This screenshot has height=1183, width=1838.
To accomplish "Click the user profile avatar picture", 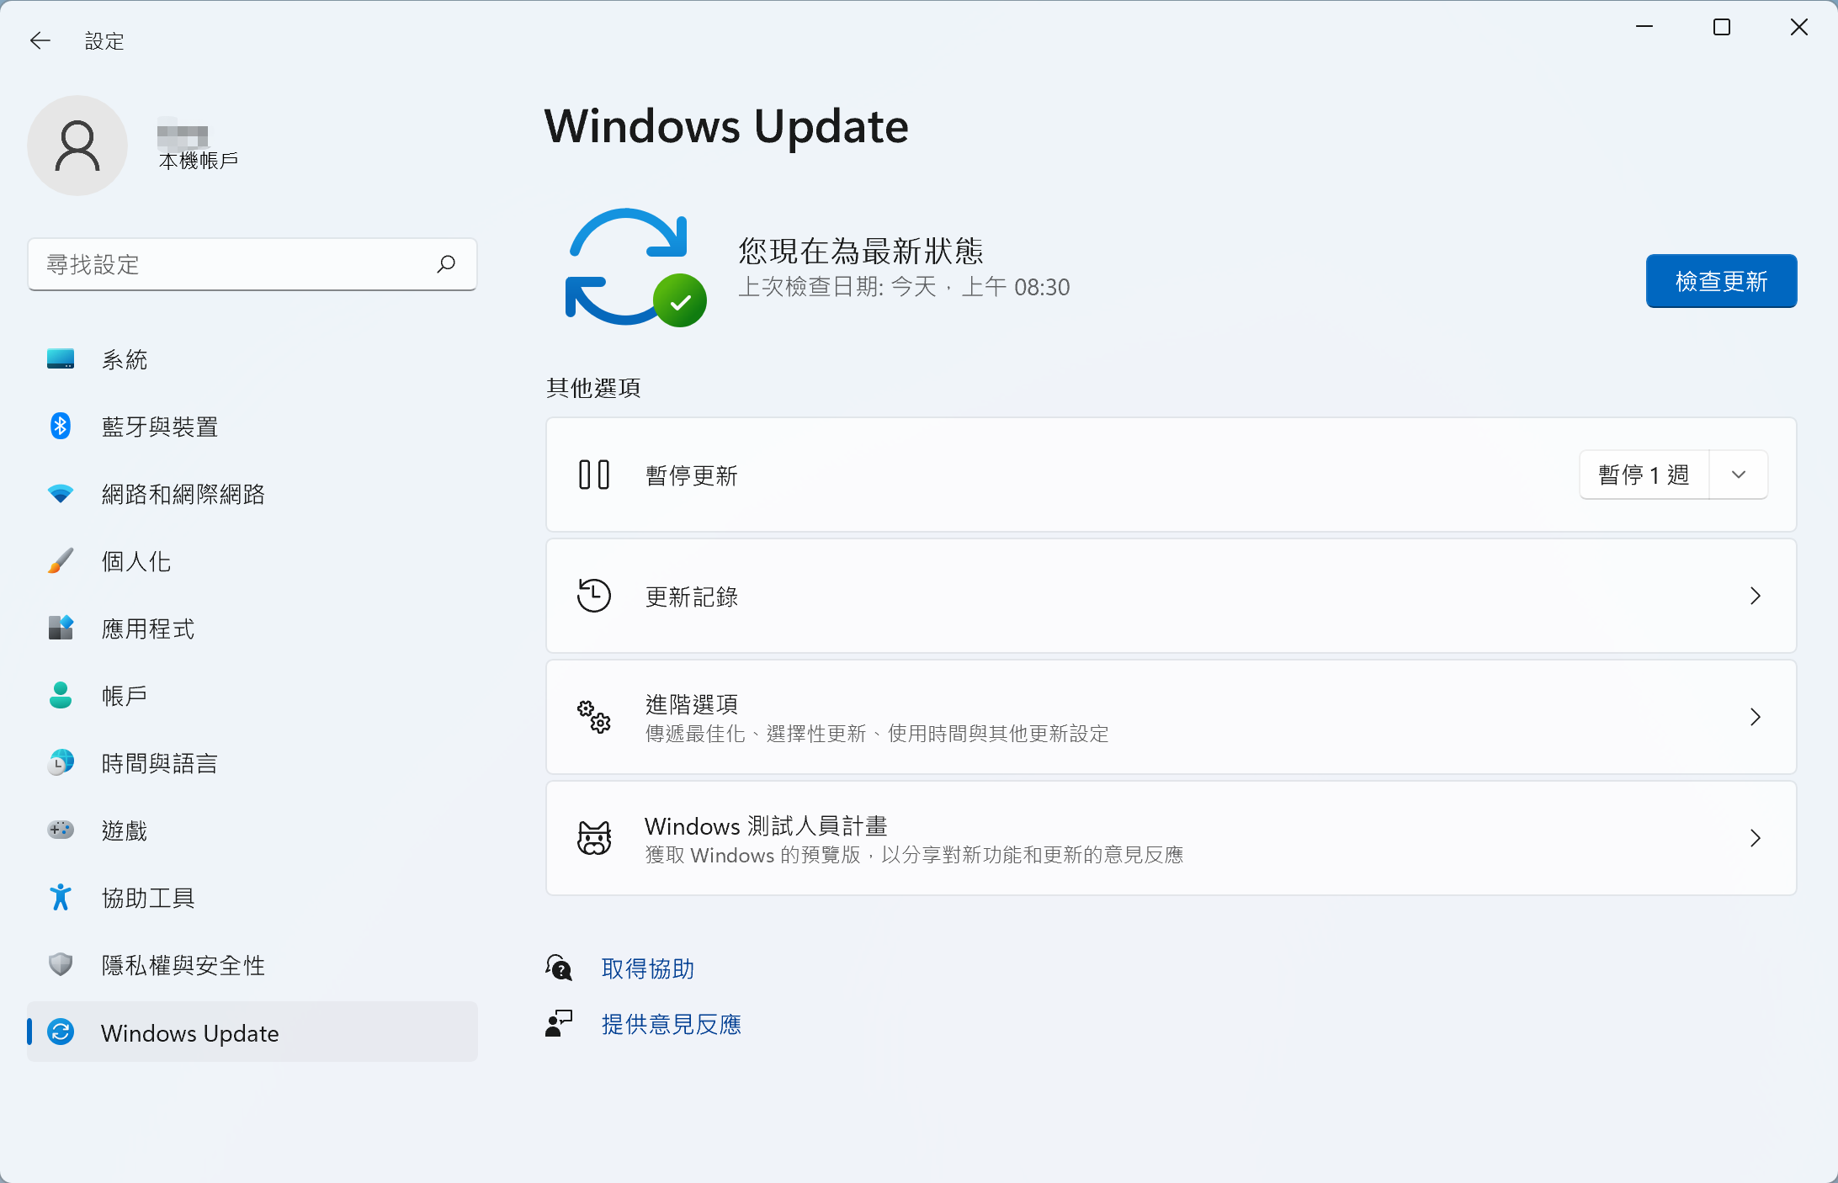I will [x=77, y=146].
